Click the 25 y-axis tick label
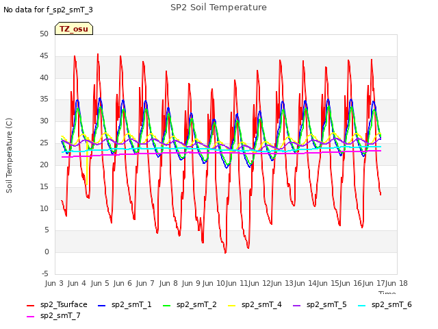The image size is (438, 329). click(x=44, y=143)
